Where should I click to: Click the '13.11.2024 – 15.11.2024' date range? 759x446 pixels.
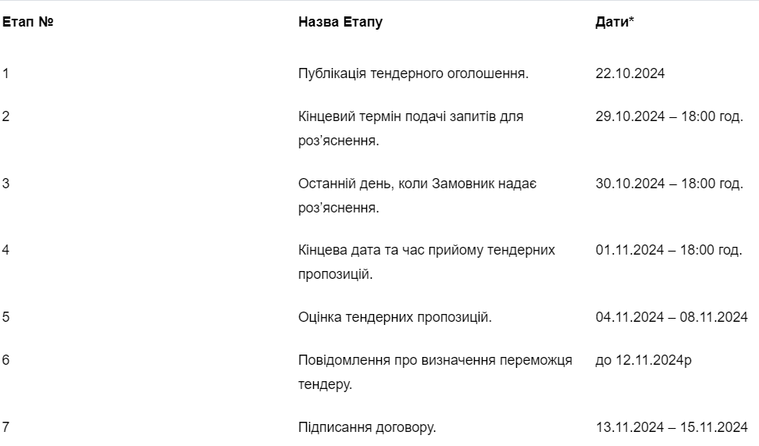[672, 427]
